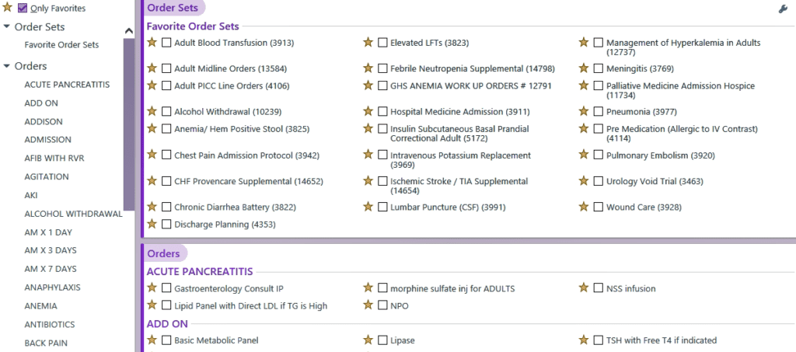Collapse the Order Sets tree section
The width and height of the screenshot is (796, 352).
pyautogui.click(x=7, y=27)
